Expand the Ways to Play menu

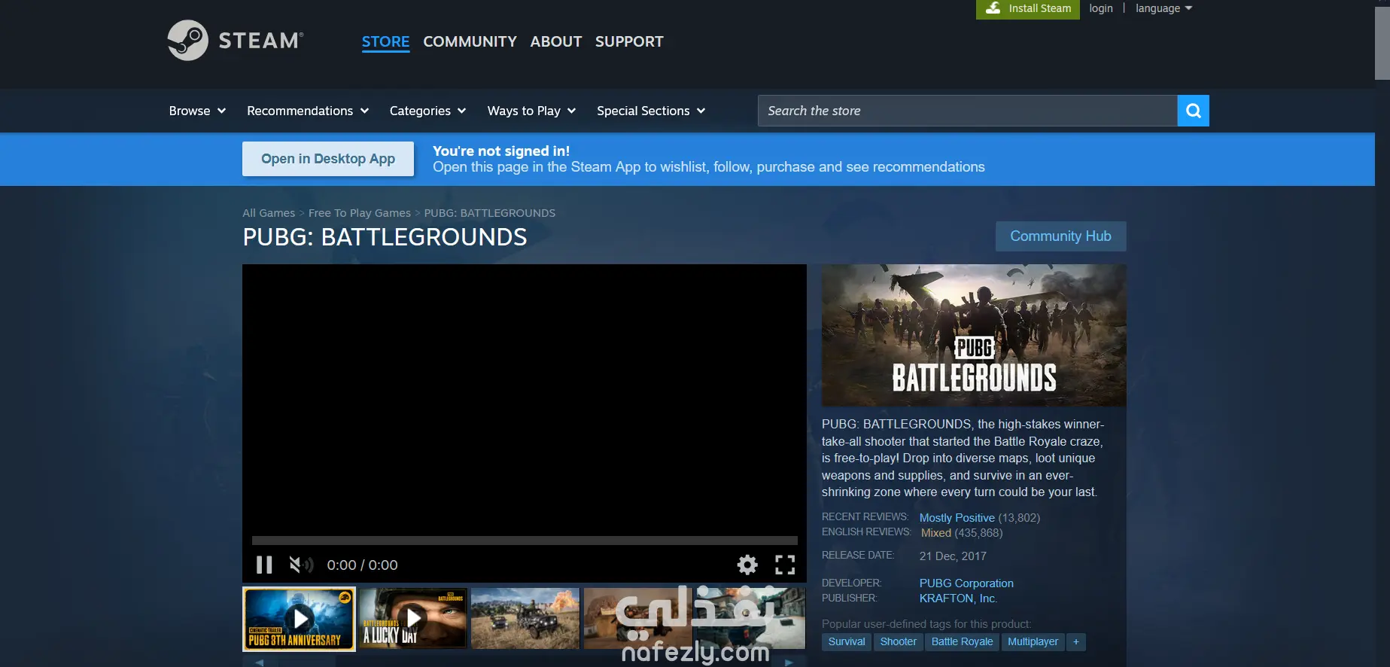point(531,111)
